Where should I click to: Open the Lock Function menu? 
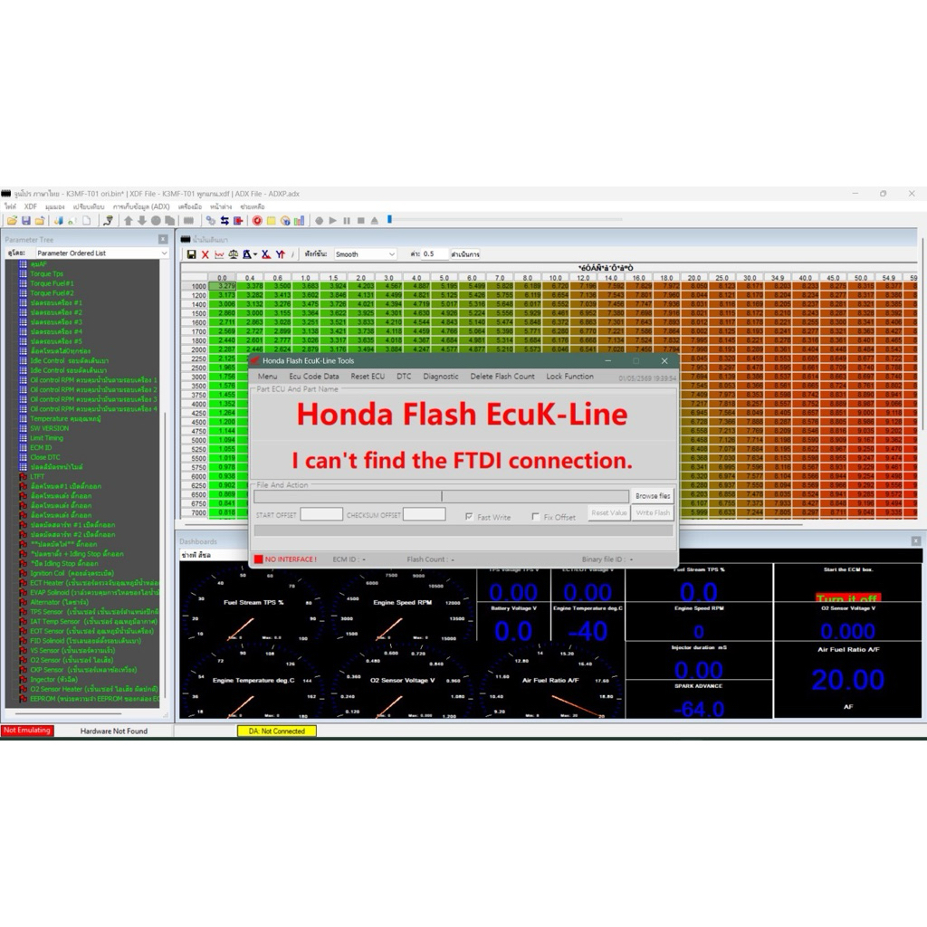click(x=570, y=376)
